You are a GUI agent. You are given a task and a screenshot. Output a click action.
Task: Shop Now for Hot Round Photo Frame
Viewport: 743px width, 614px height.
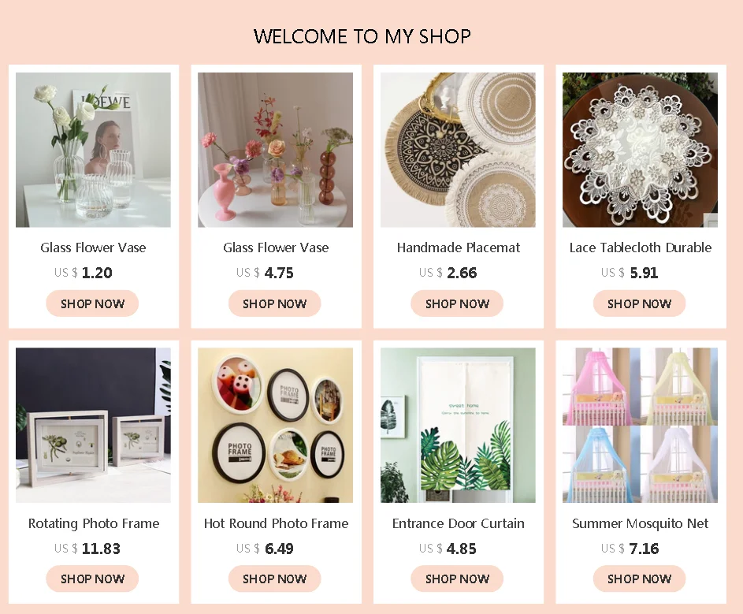(275, 579)
